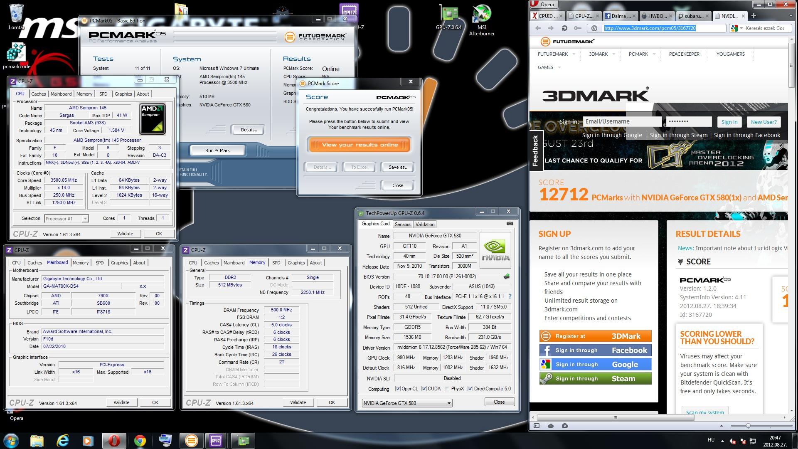Open pcmarkcode desktop icon
The height and width of the screenshot is (449, 798).
pyautogui.click(x=17, y=56)
